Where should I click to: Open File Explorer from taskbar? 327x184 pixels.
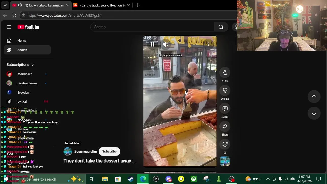click(105, 179)
